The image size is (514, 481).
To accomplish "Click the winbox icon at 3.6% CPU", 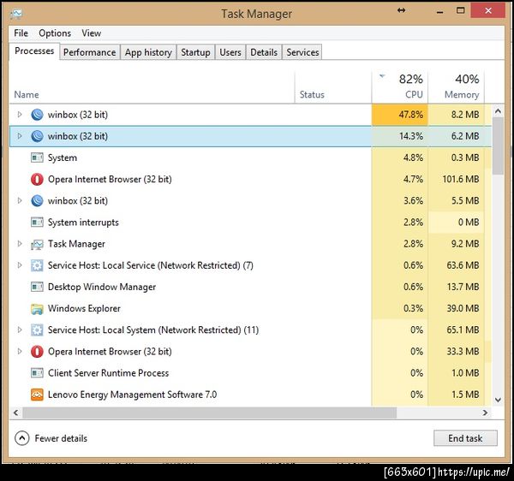I will coord(37,201).
